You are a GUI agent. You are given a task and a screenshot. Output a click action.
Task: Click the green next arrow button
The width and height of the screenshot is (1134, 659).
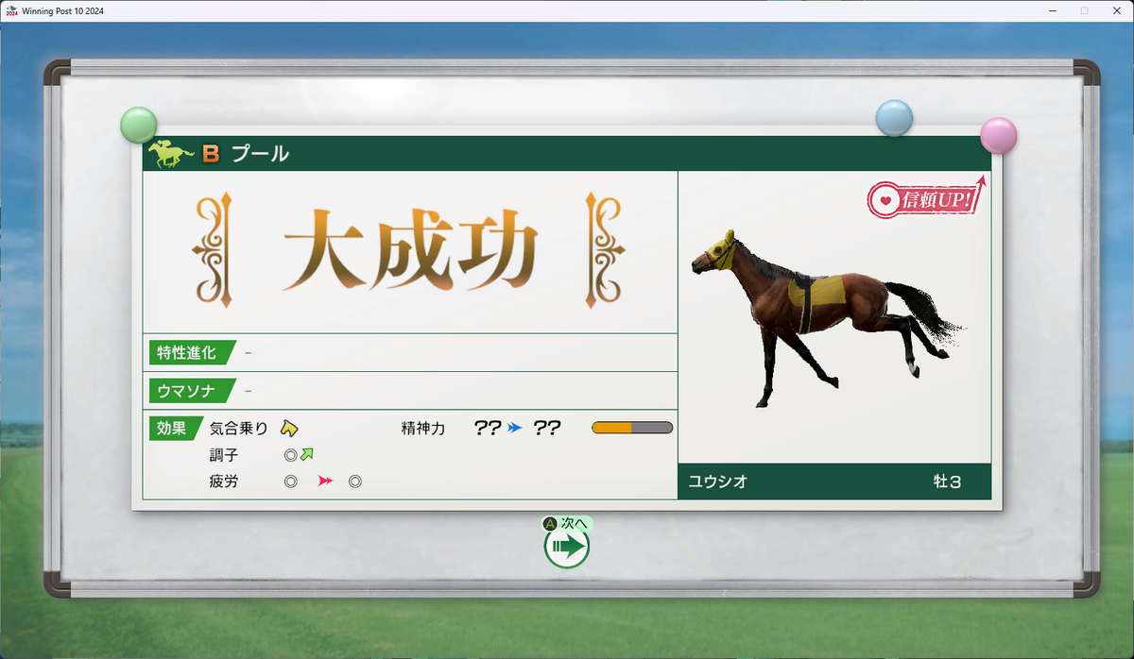[567, 547]
